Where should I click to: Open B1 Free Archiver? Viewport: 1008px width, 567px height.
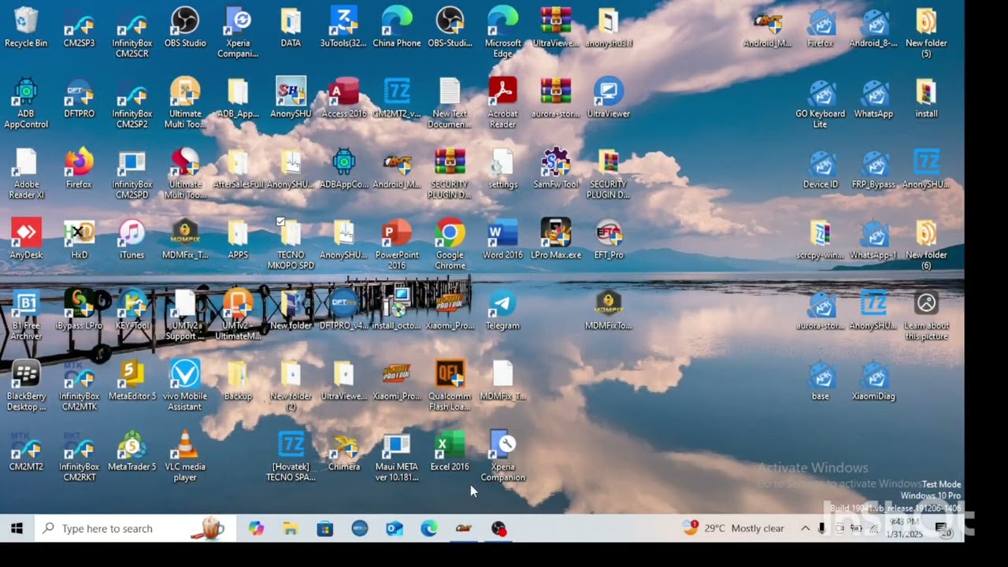click(26, 314)
